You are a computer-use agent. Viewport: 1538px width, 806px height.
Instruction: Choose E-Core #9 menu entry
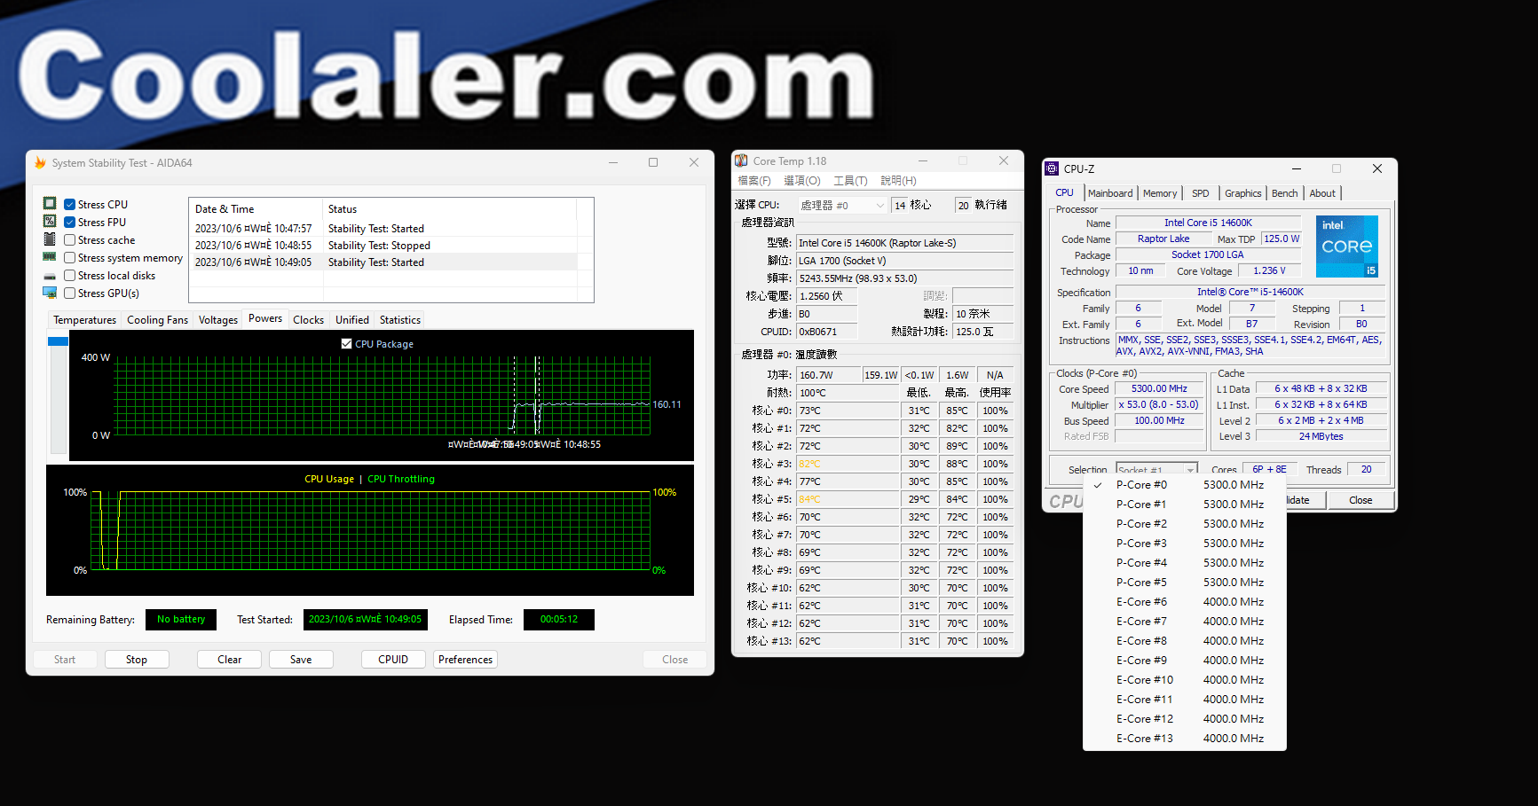pos(1185,661)
